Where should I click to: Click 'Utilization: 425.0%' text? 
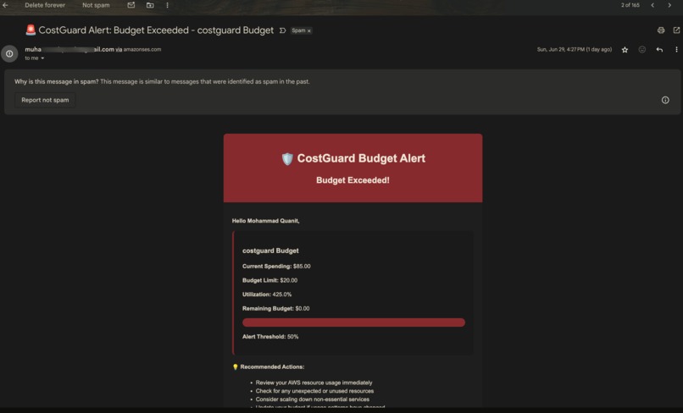267,295
